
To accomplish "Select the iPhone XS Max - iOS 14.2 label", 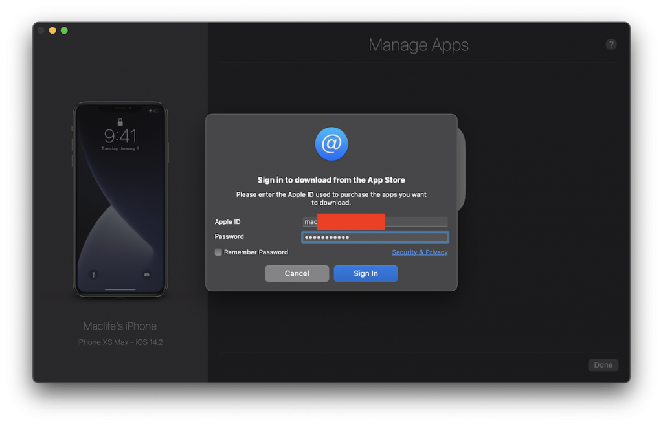I will 120,342.
